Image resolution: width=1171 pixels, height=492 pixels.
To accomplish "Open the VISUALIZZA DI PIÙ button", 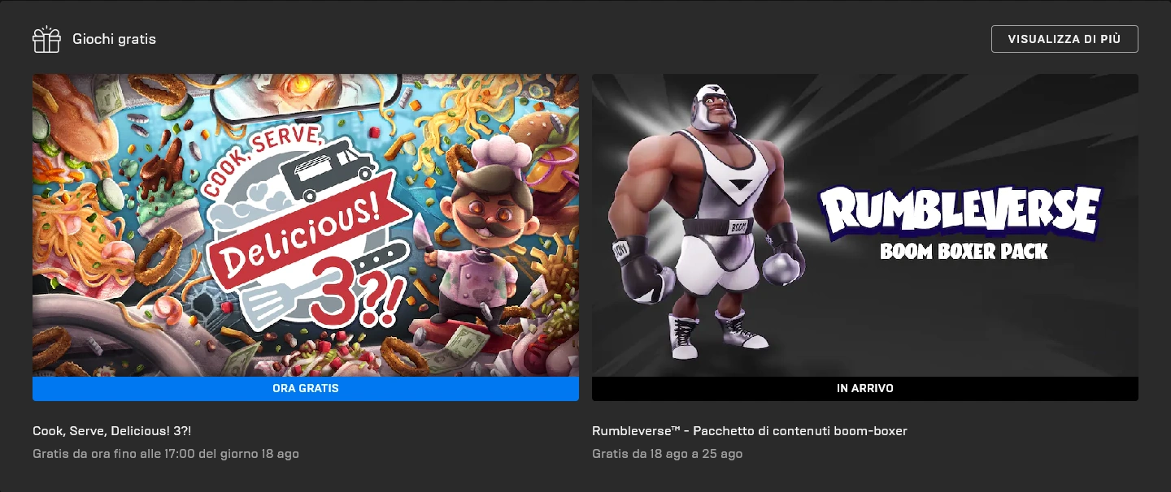I will click(x=1064, y=39).
